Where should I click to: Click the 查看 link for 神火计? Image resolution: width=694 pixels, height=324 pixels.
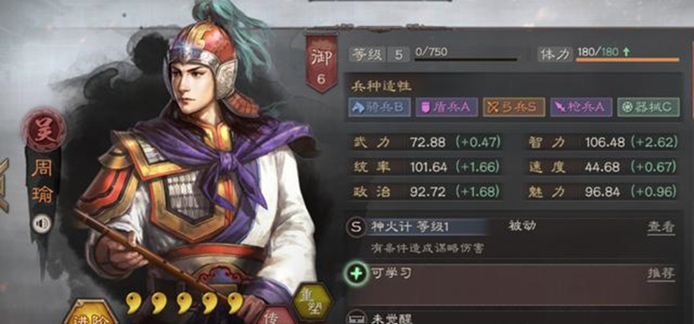pos(661,228)
